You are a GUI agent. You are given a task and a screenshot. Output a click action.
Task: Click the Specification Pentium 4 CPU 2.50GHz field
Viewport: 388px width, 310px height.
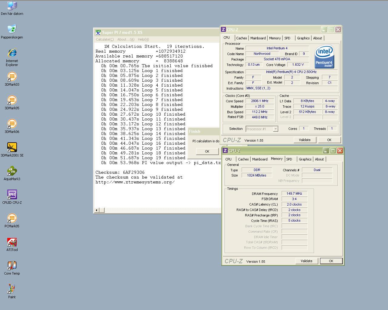(x=291, y=72)
